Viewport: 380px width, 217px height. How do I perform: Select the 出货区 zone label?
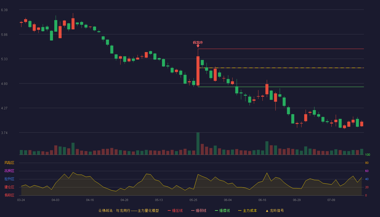[x=9, y=171]
